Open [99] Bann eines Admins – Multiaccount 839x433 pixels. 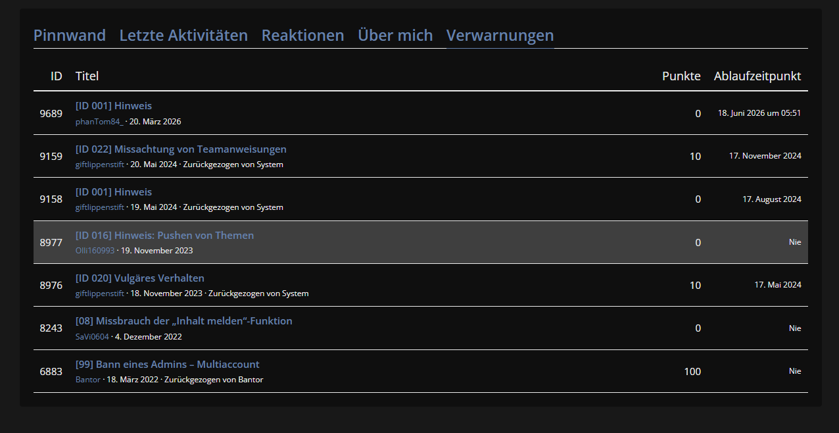point(168,365)
